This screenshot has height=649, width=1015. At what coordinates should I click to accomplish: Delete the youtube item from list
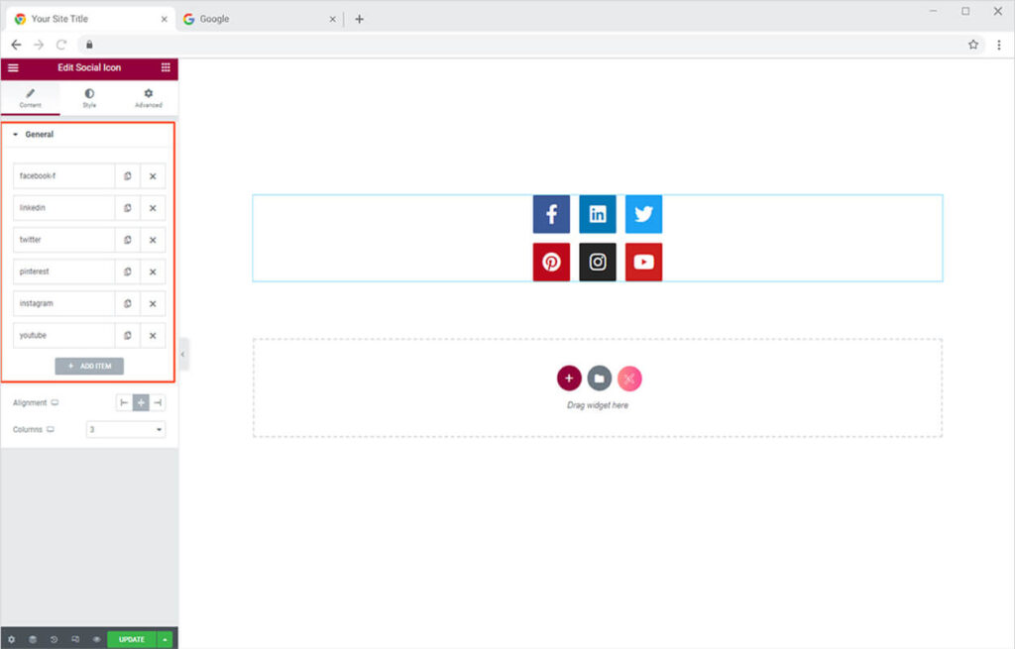tap(153, 336)
